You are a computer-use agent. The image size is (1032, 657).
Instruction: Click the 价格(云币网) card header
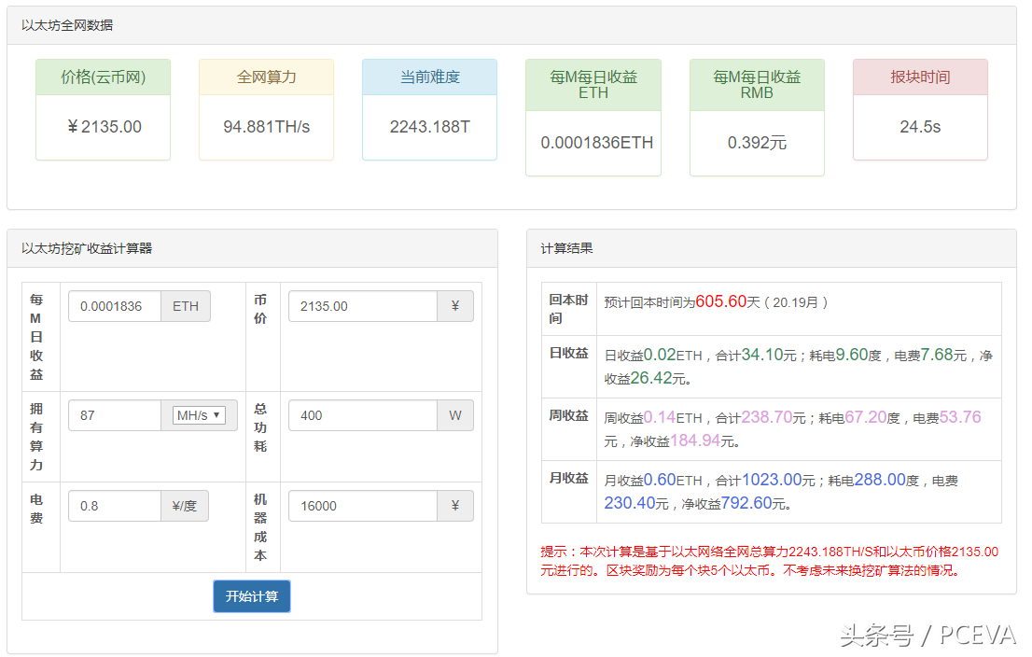tap(104, 77)
